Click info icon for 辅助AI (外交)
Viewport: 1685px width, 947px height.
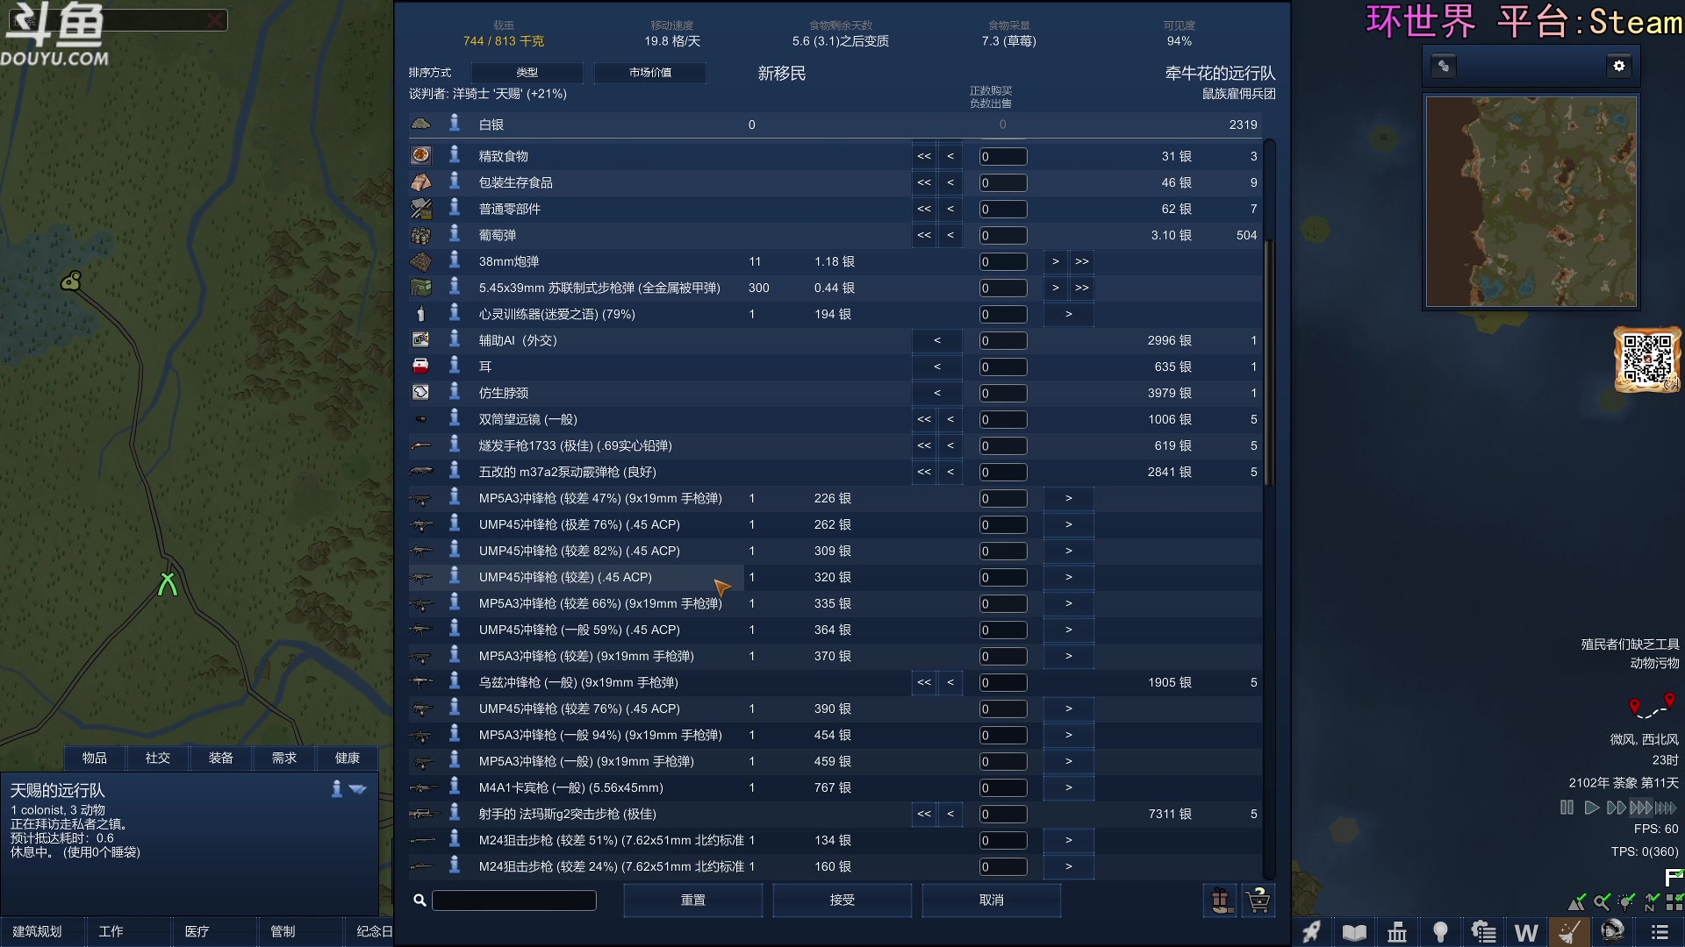point(455,339)
